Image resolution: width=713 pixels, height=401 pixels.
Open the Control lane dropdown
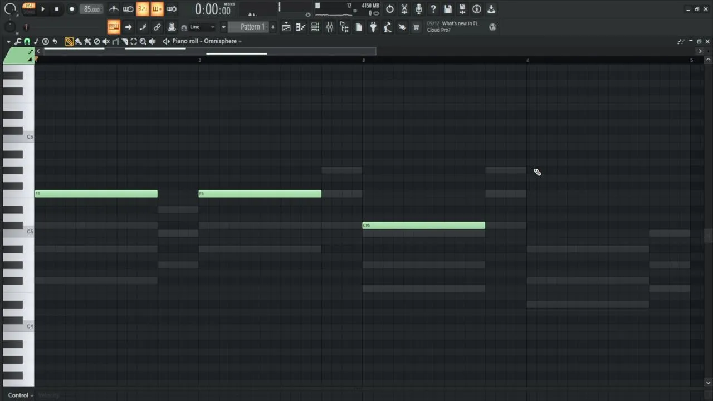coord(20,395)
